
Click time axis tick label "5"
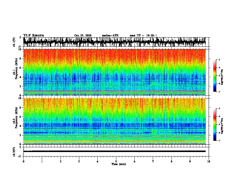(116, 161)
